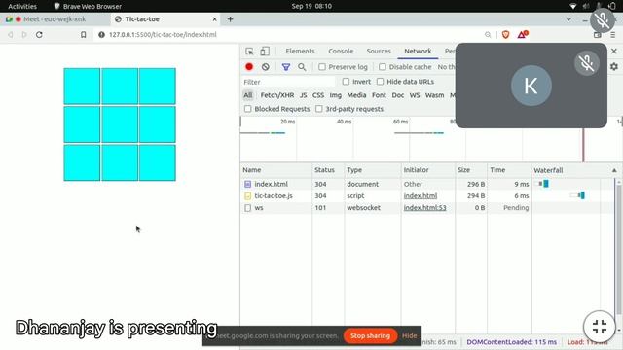Image resolution: width=623 pixels, height=350 pixels.
Task: Tick the Invert filter checkbox
Action: coord(346,82)
